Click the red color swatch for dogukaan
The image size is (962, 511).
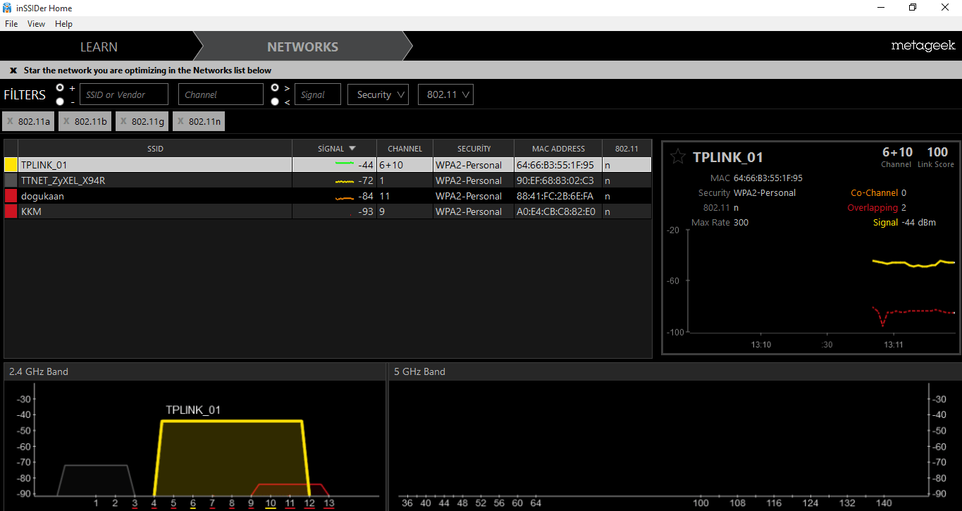point(11,196)
